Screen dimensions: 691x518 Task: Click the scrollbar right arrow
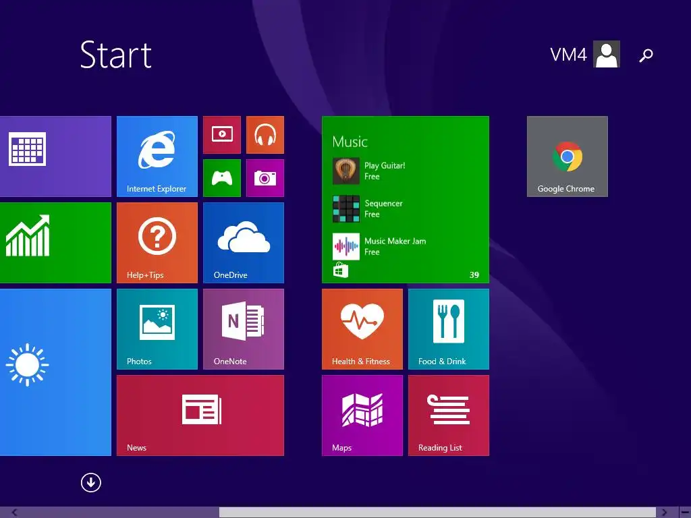click(664, 513)
